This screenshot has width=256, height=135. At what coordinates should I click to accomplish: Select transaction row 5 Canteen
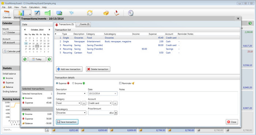point(147,53)
